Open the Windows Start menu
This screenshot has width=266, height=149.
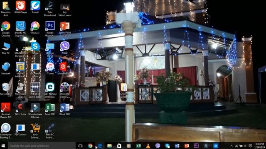pyautogui.click(x=3, y=146)
